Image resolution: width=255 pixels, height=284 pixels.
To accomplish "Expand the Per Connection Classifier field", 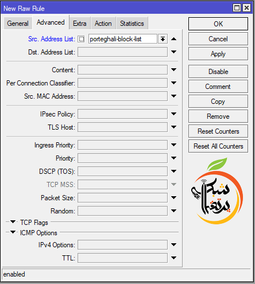I will (x=173, y=83).
